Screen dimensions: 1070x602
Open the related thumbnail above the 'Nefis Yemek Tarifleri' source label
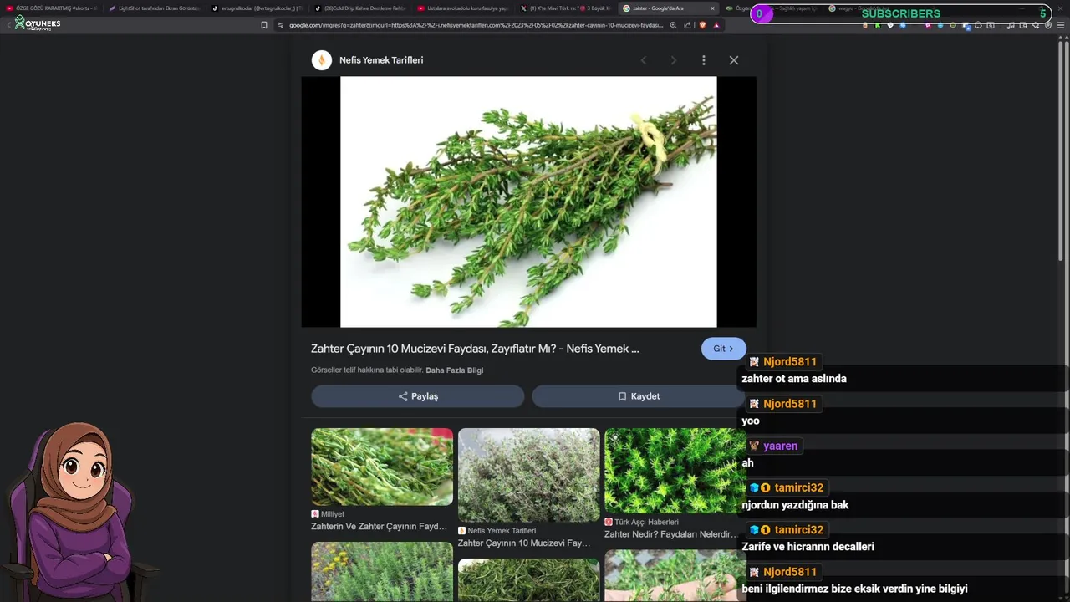tap(529, 475)
